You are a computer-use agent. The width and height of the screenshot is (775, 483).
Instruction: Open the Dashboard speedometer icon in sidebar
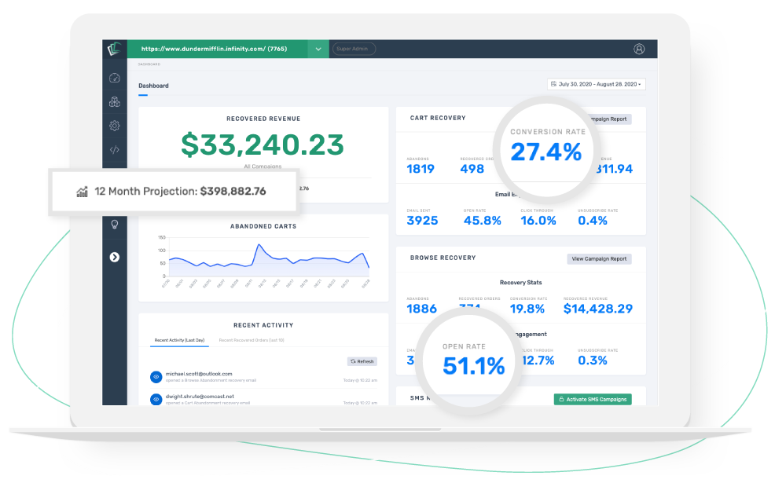115,78
